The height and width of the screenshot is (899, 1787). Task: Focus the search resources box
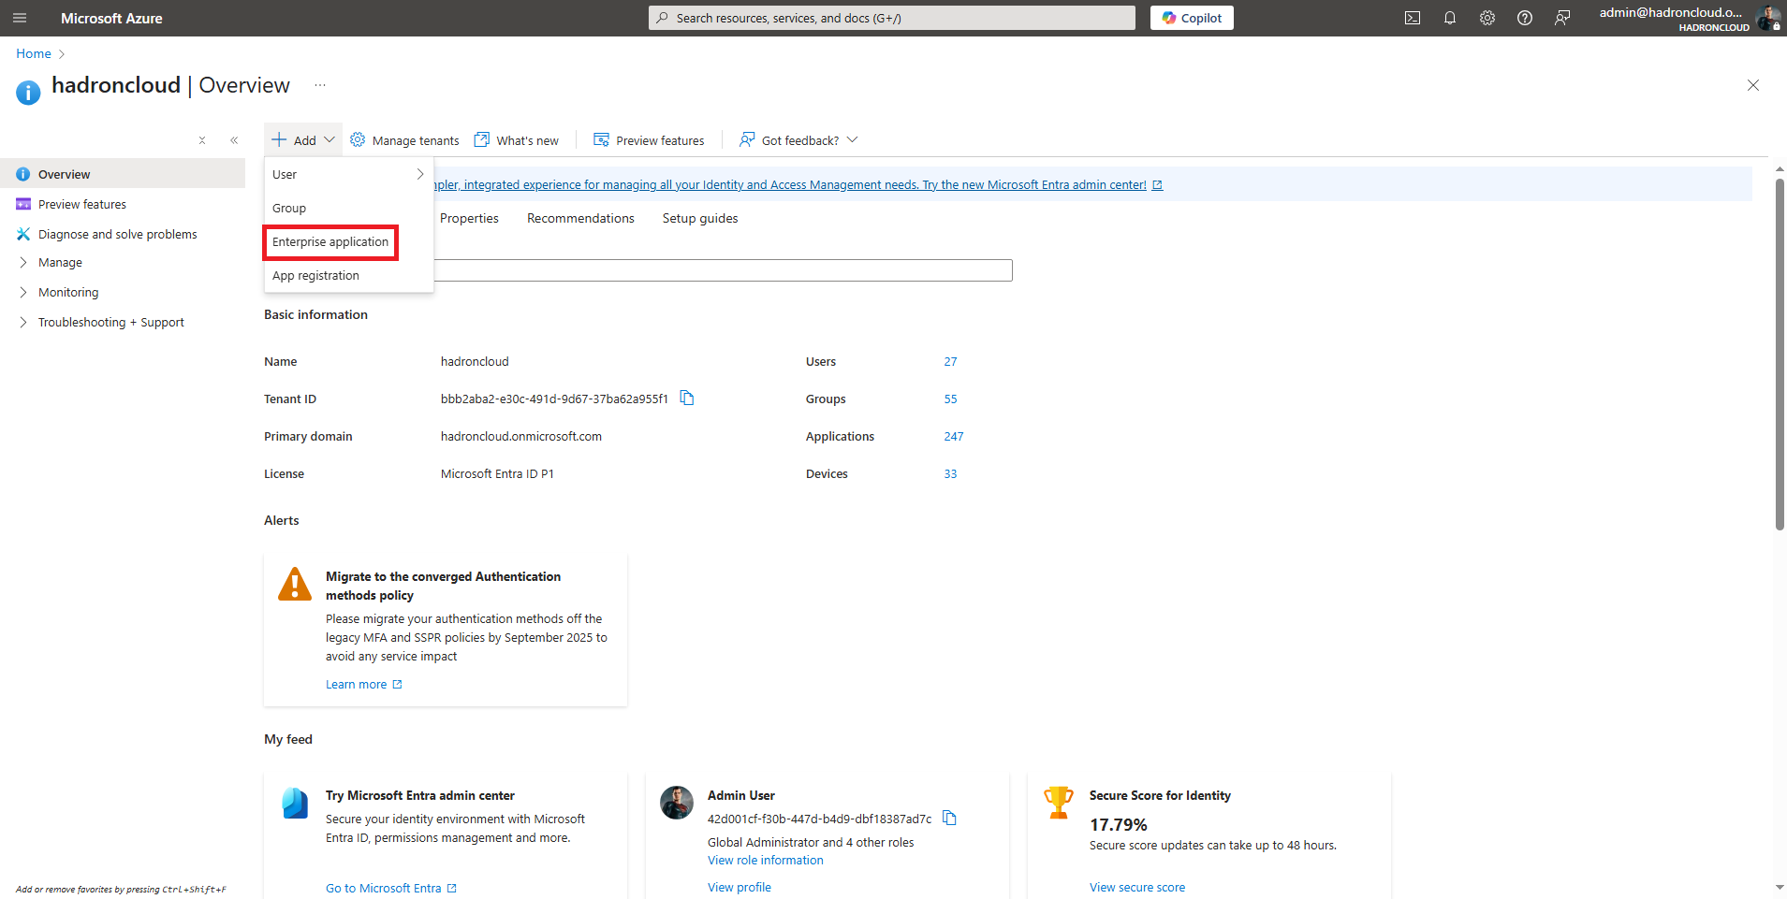tap(891, 18)
